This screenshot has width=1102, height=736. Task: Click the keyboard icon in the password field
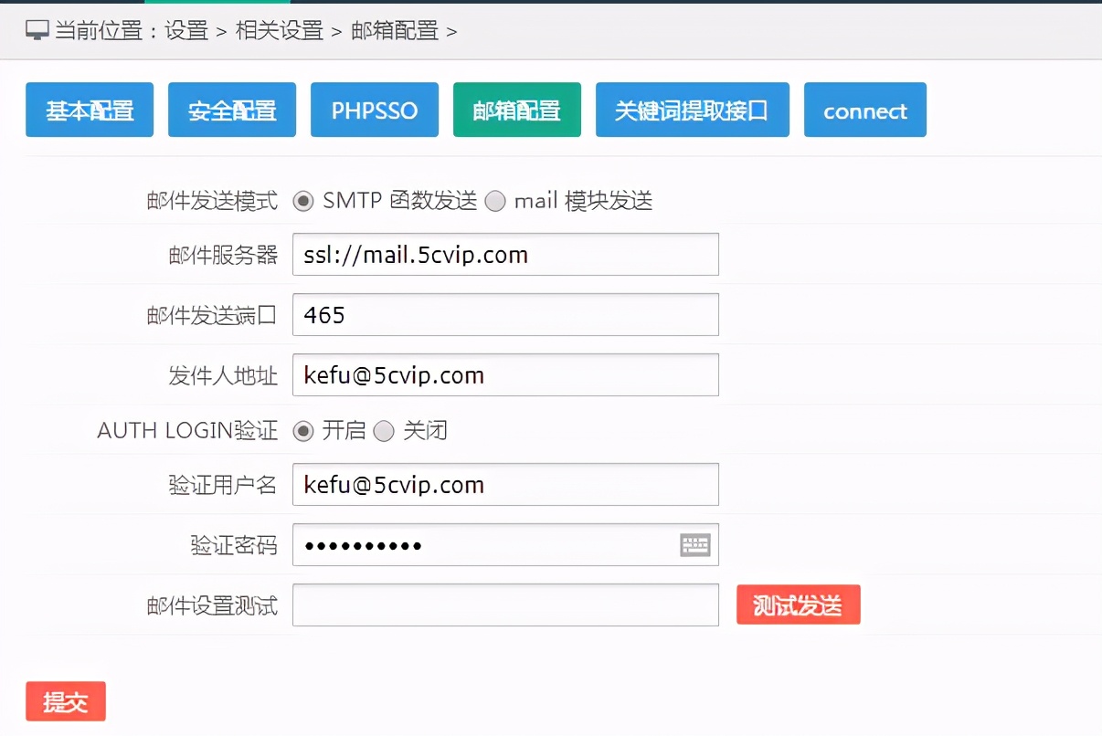696,544
